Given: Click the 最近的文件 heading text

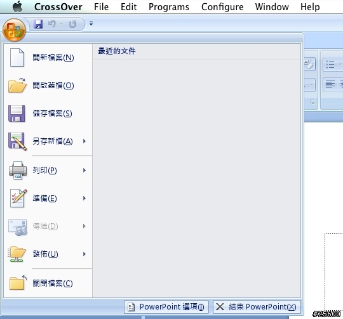Looking at the screenshot, I should click(117, 51).
